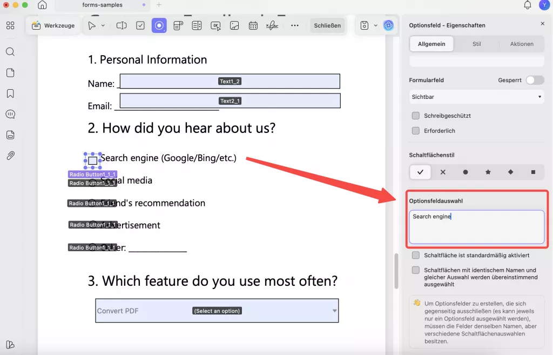
Task: Click the document vertical scrollbar
Action: 396,271
